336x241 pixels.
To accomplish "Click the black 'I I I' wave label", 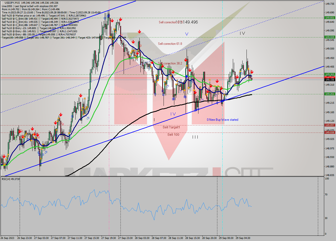I will [x=195, y=137].
